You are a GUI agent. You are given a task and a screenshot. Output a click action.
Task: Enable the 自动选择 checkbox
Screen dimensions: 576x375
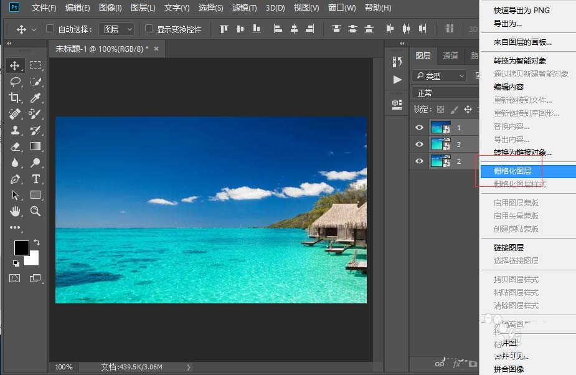click(x=50, y=29)
